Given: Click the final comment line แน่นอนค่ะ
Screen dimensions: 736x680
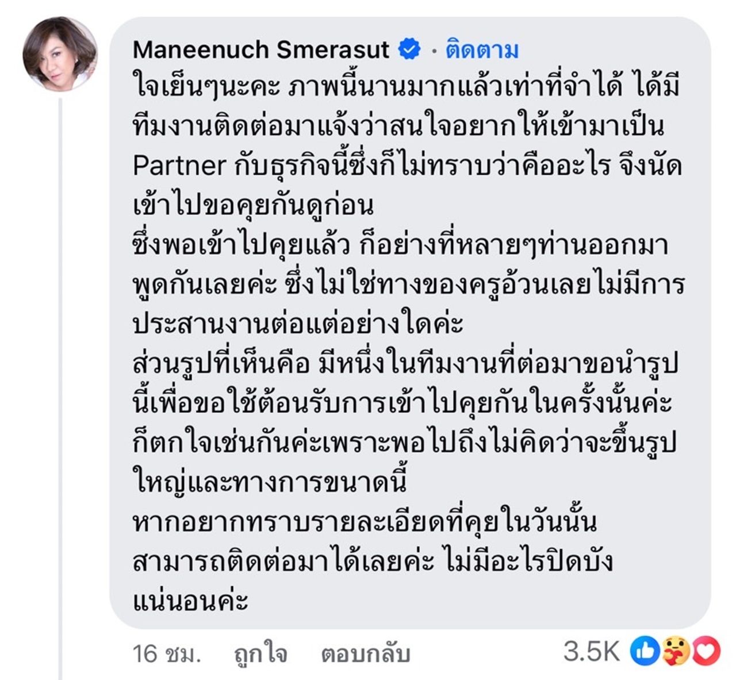Looking at the screenshot, I should 190,601.
